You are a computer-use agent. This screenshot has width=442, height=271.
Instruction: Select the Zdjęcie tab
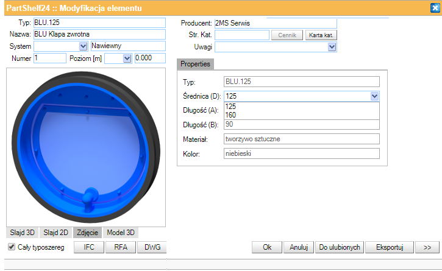tap(87, 232)
